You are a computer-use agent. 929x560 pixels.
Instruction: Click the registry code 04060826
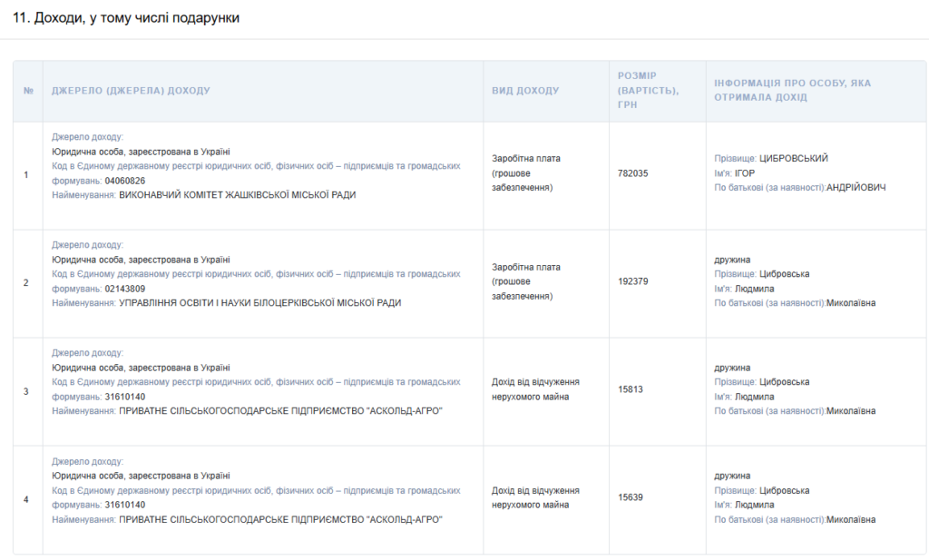coord(125,181)
